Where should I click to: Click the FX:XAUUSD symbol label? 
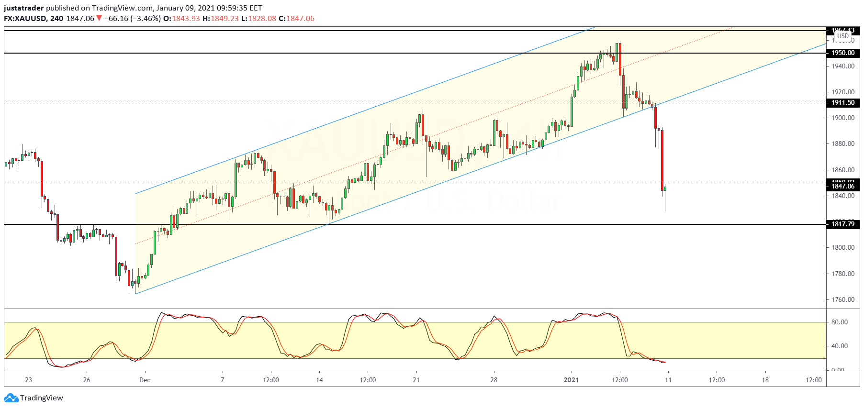click(x=25, y=19)
